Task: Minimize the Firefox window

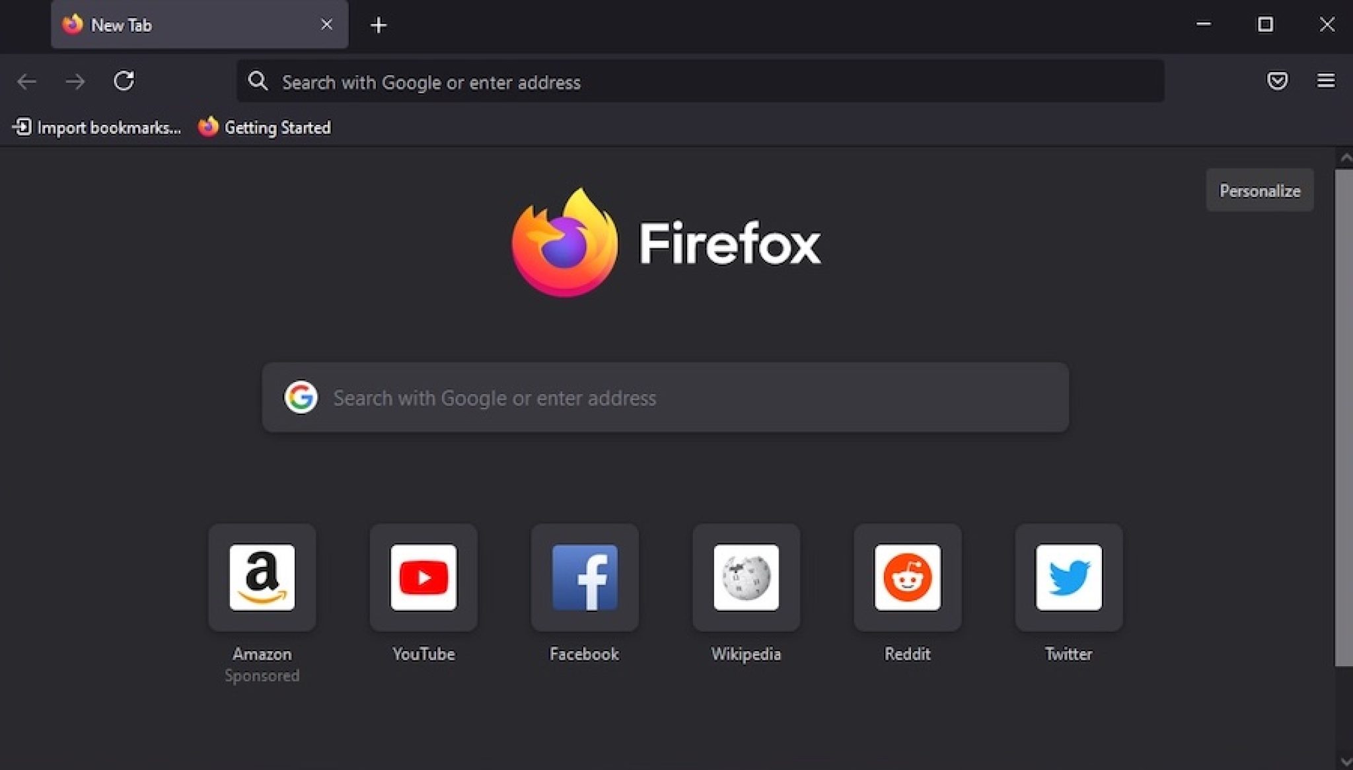Action: tap(1203, 24)
